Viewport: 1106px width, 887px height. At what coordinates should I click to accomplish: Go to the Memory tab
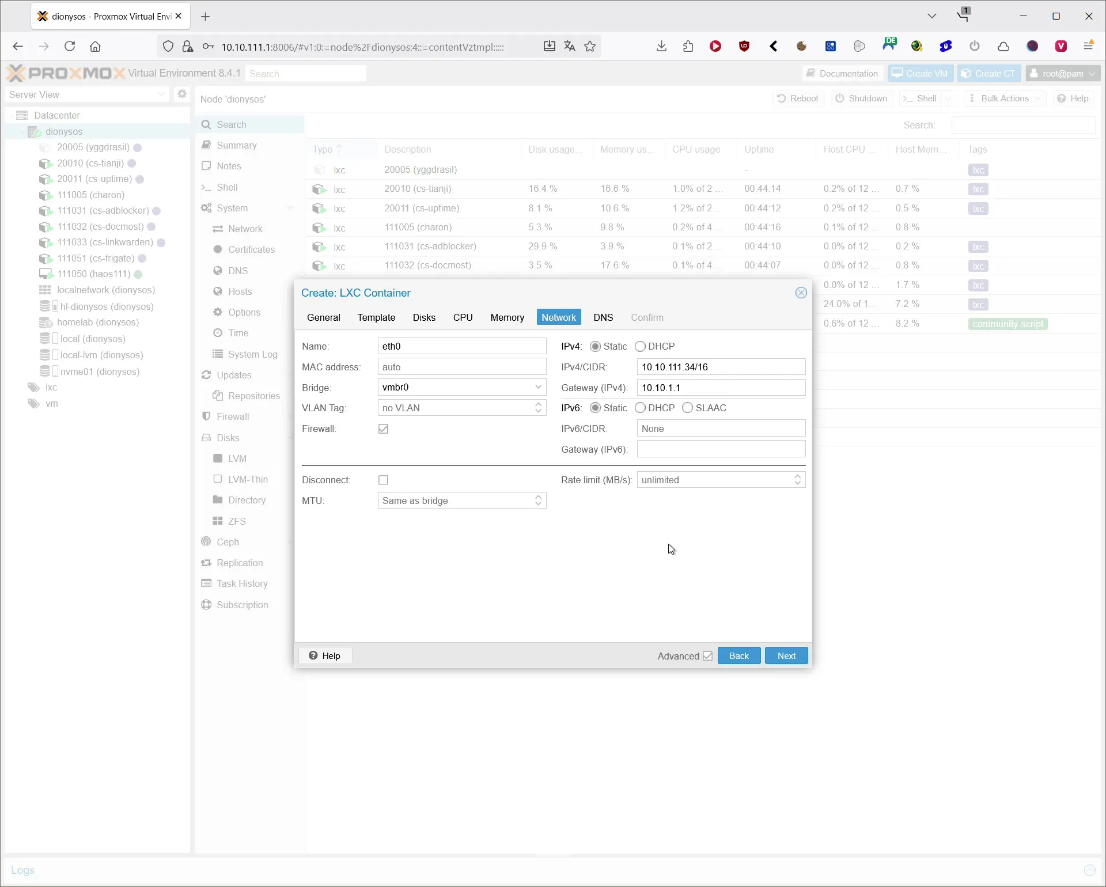click(507, 317)
